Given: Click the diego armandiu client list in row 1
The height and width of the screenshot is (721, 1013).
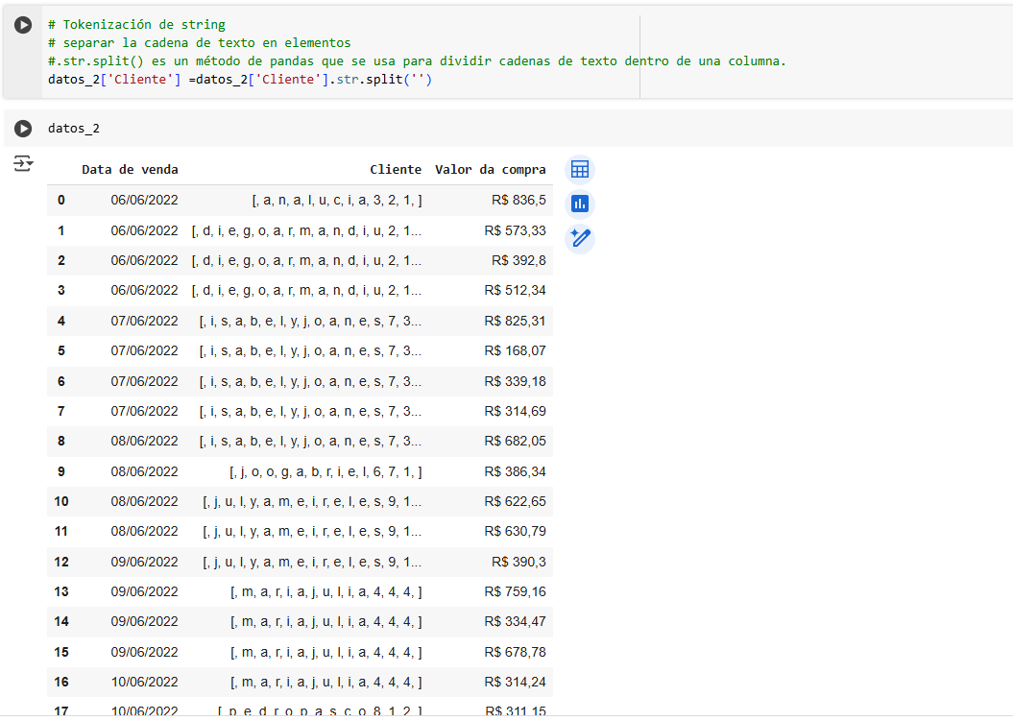Looking at the screenshot, I should tap(306, 230).
